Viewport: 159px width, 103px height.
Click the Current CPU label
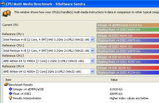click(x=10, y=25)
